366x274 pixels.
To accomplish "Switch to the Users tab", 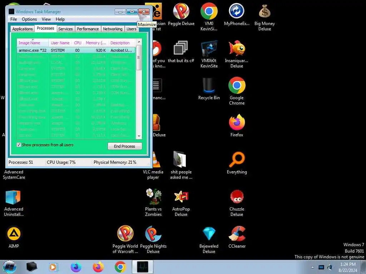I will click(x=132, y=29).
